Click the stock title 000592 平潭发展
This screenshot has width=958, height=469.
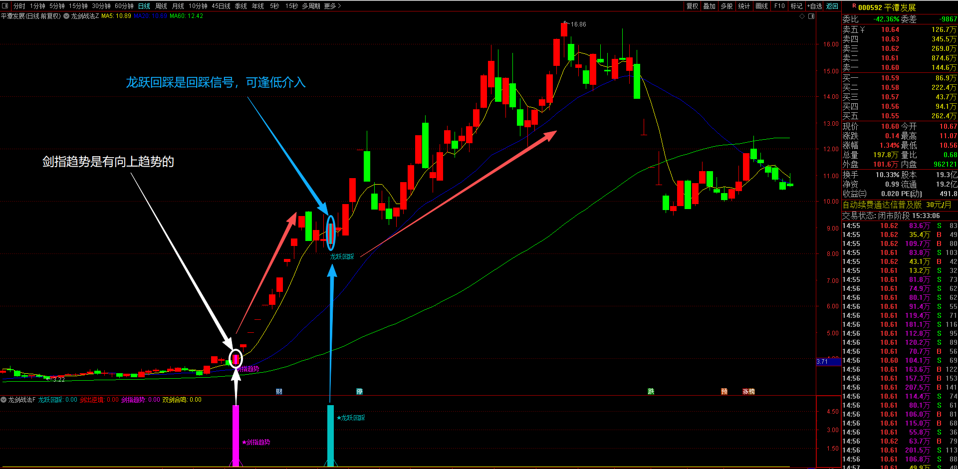pos(887,7)
